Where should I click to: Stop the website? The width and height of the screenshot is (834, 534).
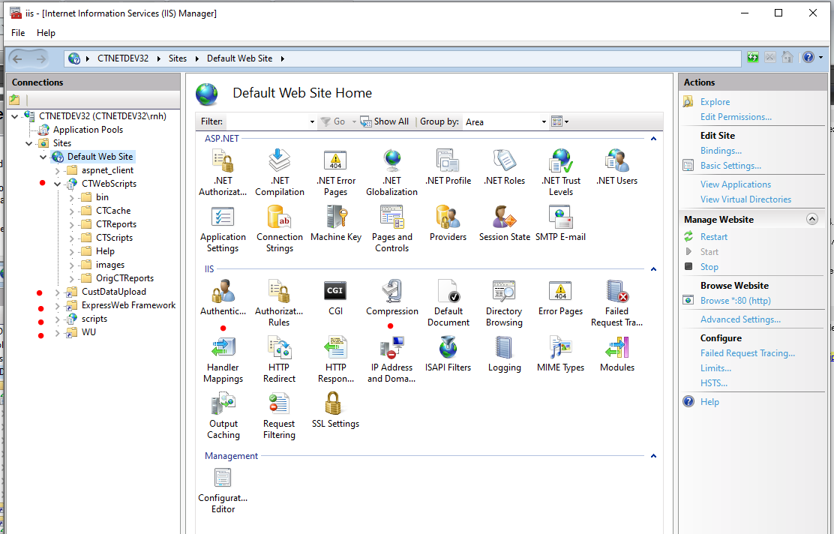(709, 267)
